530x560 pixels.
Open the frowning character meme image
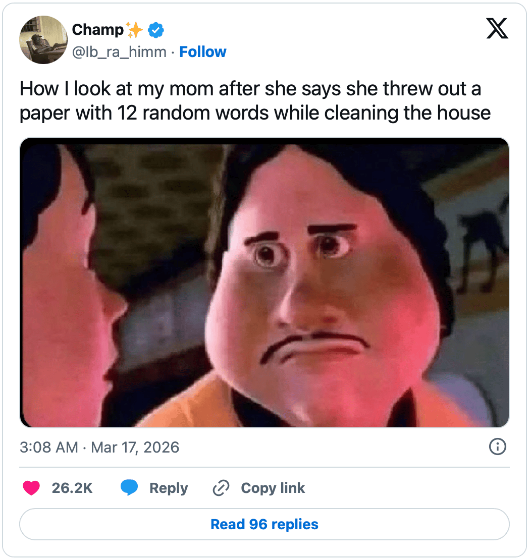(264, 283)
